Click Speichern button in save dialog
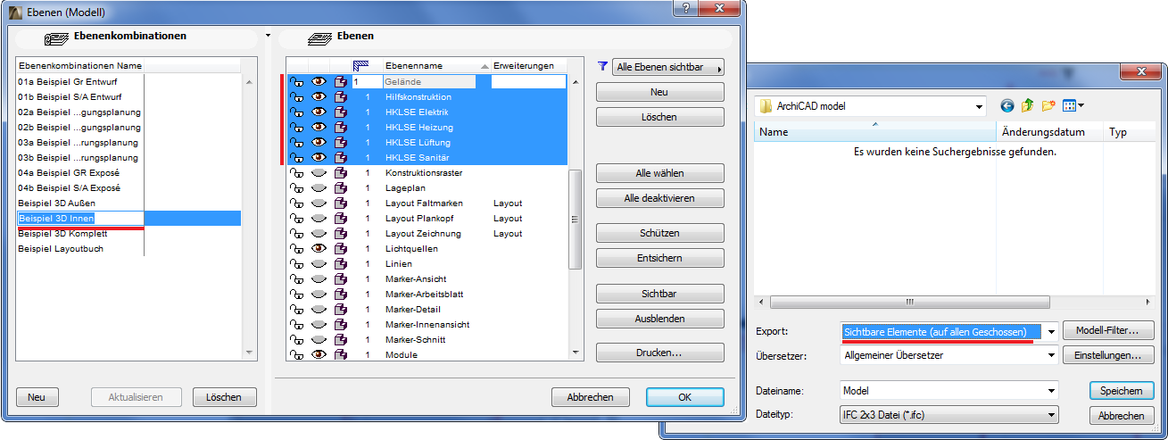Screen dimensions: 1168x440 1122,390
